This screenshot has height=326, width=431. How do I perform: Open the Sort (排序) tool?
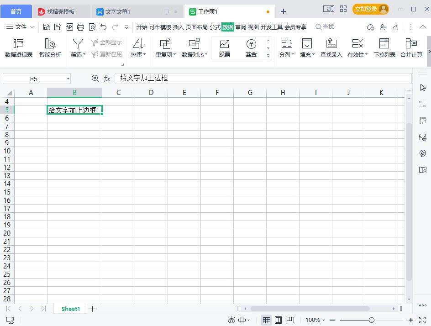click(x=138, y=48)
